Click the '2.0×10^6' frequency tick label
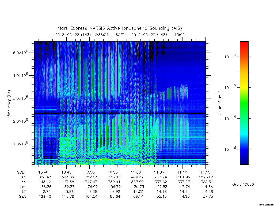The width and height of the screenshot is (274, 206). [x=20, y=121]
